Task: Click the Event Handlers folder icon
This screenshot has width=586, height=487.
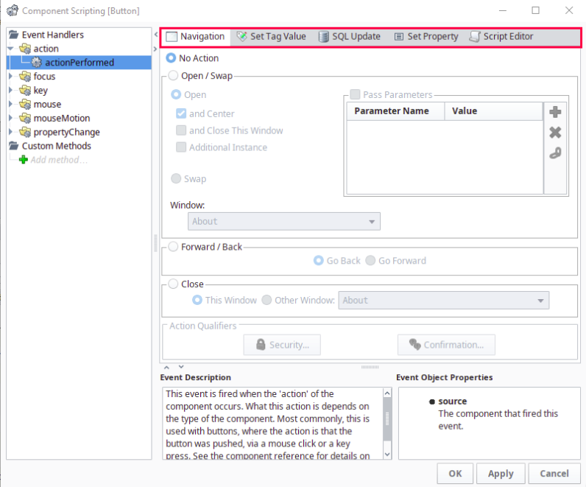Action: pyautogui.click(x=13, y=35)
